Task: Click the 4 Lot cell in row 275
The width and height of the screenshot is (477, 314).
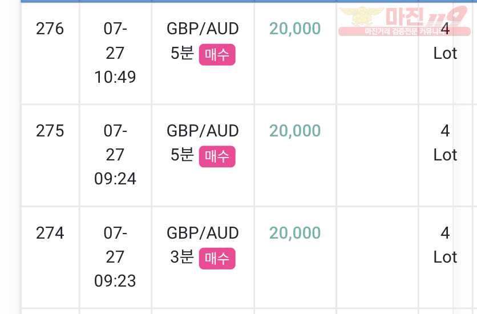Action: click(x=445, y=143)
